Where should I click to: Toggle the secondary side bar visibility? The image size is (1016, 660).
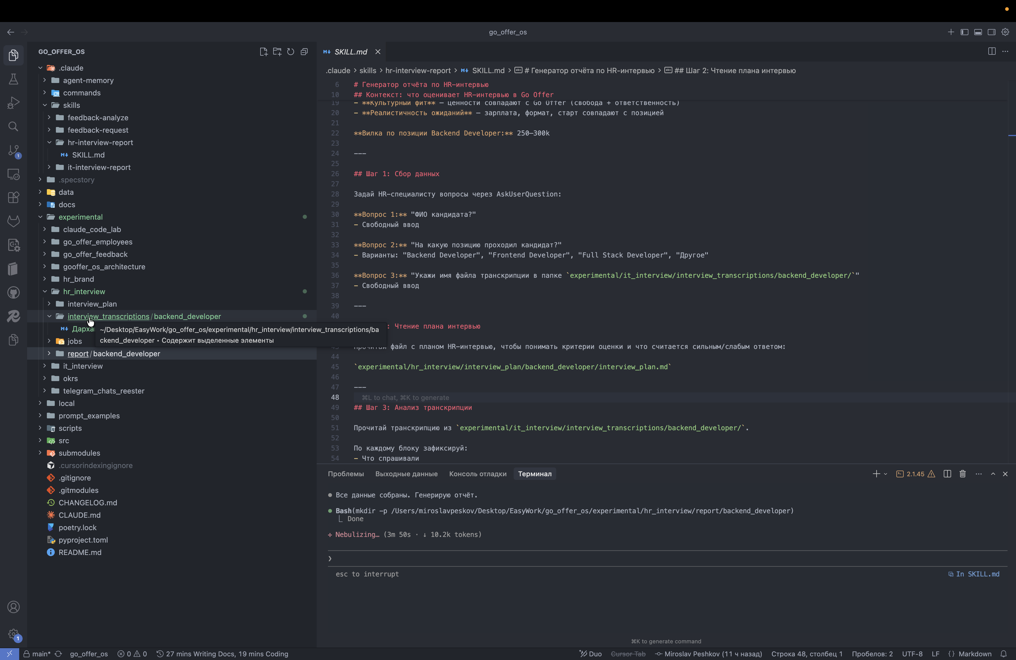click(992, 32)
